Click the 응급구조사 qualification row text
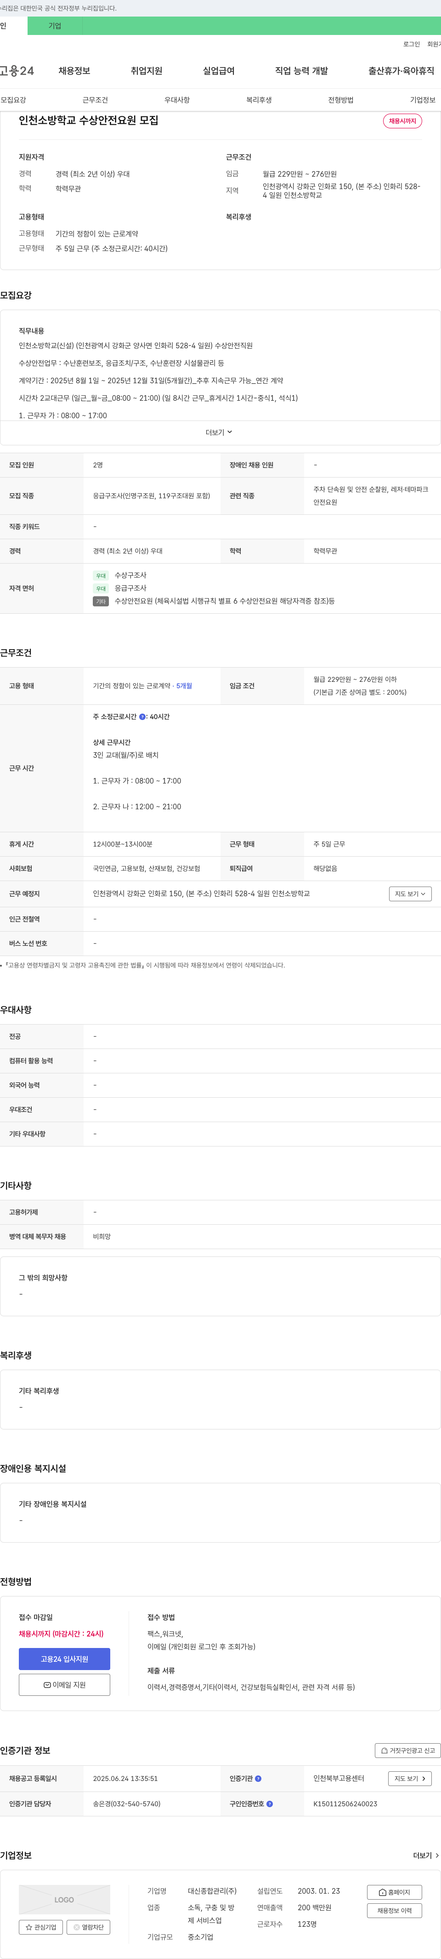The width and height of the screenshot is (441, 1959). [130, 588]
